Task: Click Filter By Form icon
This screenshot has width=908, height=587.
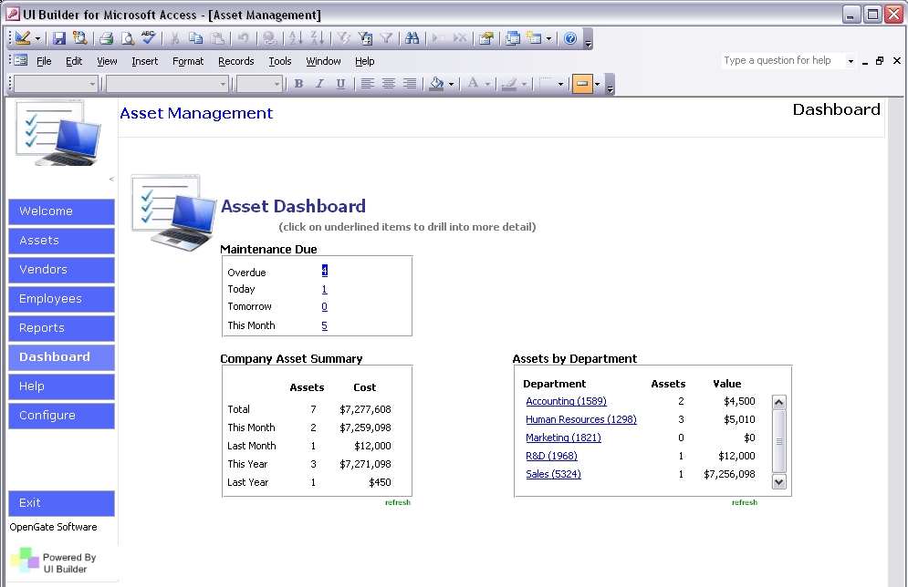Action: pos(365,38)
